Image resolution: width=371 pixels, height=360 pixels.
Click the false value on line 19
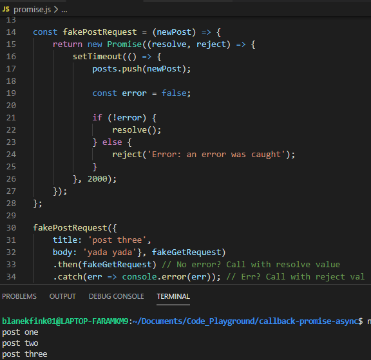tap(174, 93)
